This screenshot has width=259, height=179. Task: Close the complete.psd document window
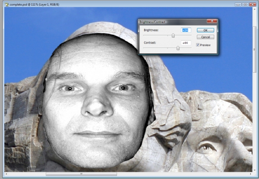click(x=253, y=4)
